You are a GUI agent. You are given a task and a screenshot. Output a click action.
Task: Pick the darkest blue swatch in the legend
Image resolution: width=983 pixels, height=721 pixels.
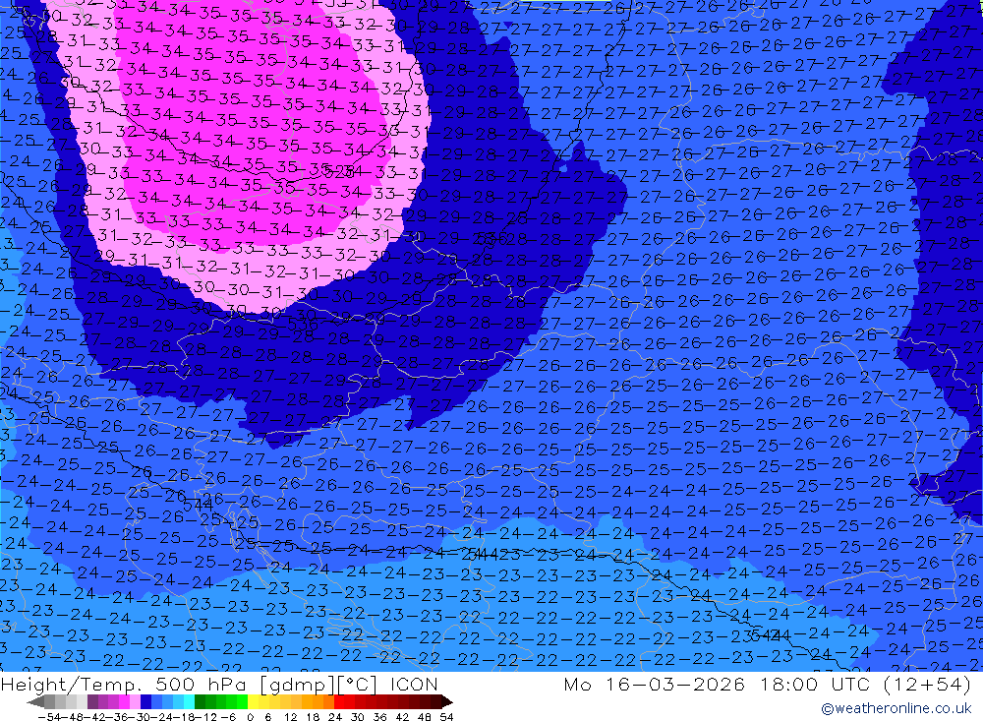(x=146, y=701)
